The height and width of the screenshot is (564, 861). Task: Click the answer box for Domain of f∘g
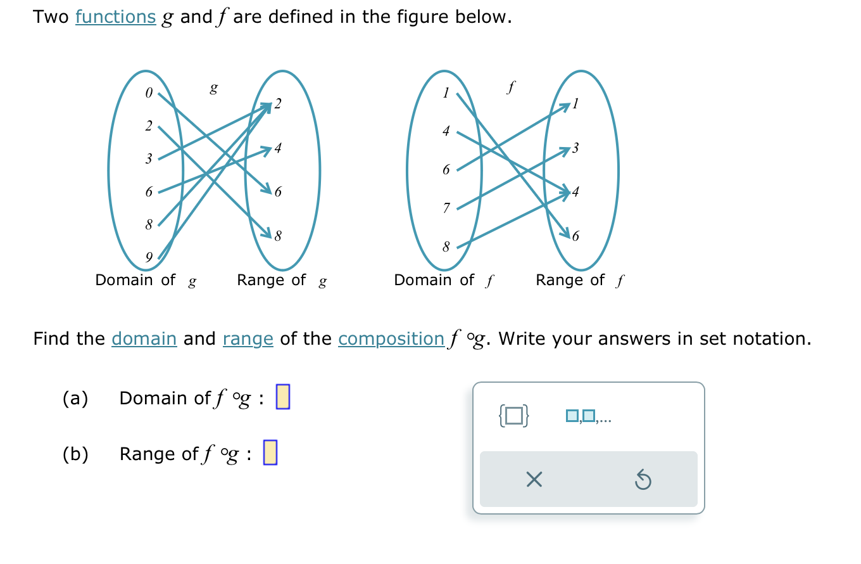pos(282,397)
